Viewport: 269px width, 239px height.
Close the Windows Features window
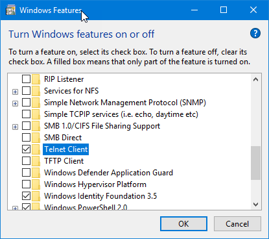coord(253,10)
